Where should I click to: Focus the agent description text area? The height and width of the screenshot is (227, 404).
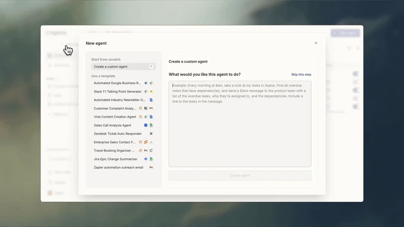pos(240,124)
